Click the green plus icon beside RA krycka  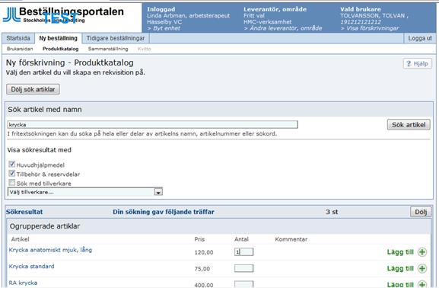coord(422,284)
